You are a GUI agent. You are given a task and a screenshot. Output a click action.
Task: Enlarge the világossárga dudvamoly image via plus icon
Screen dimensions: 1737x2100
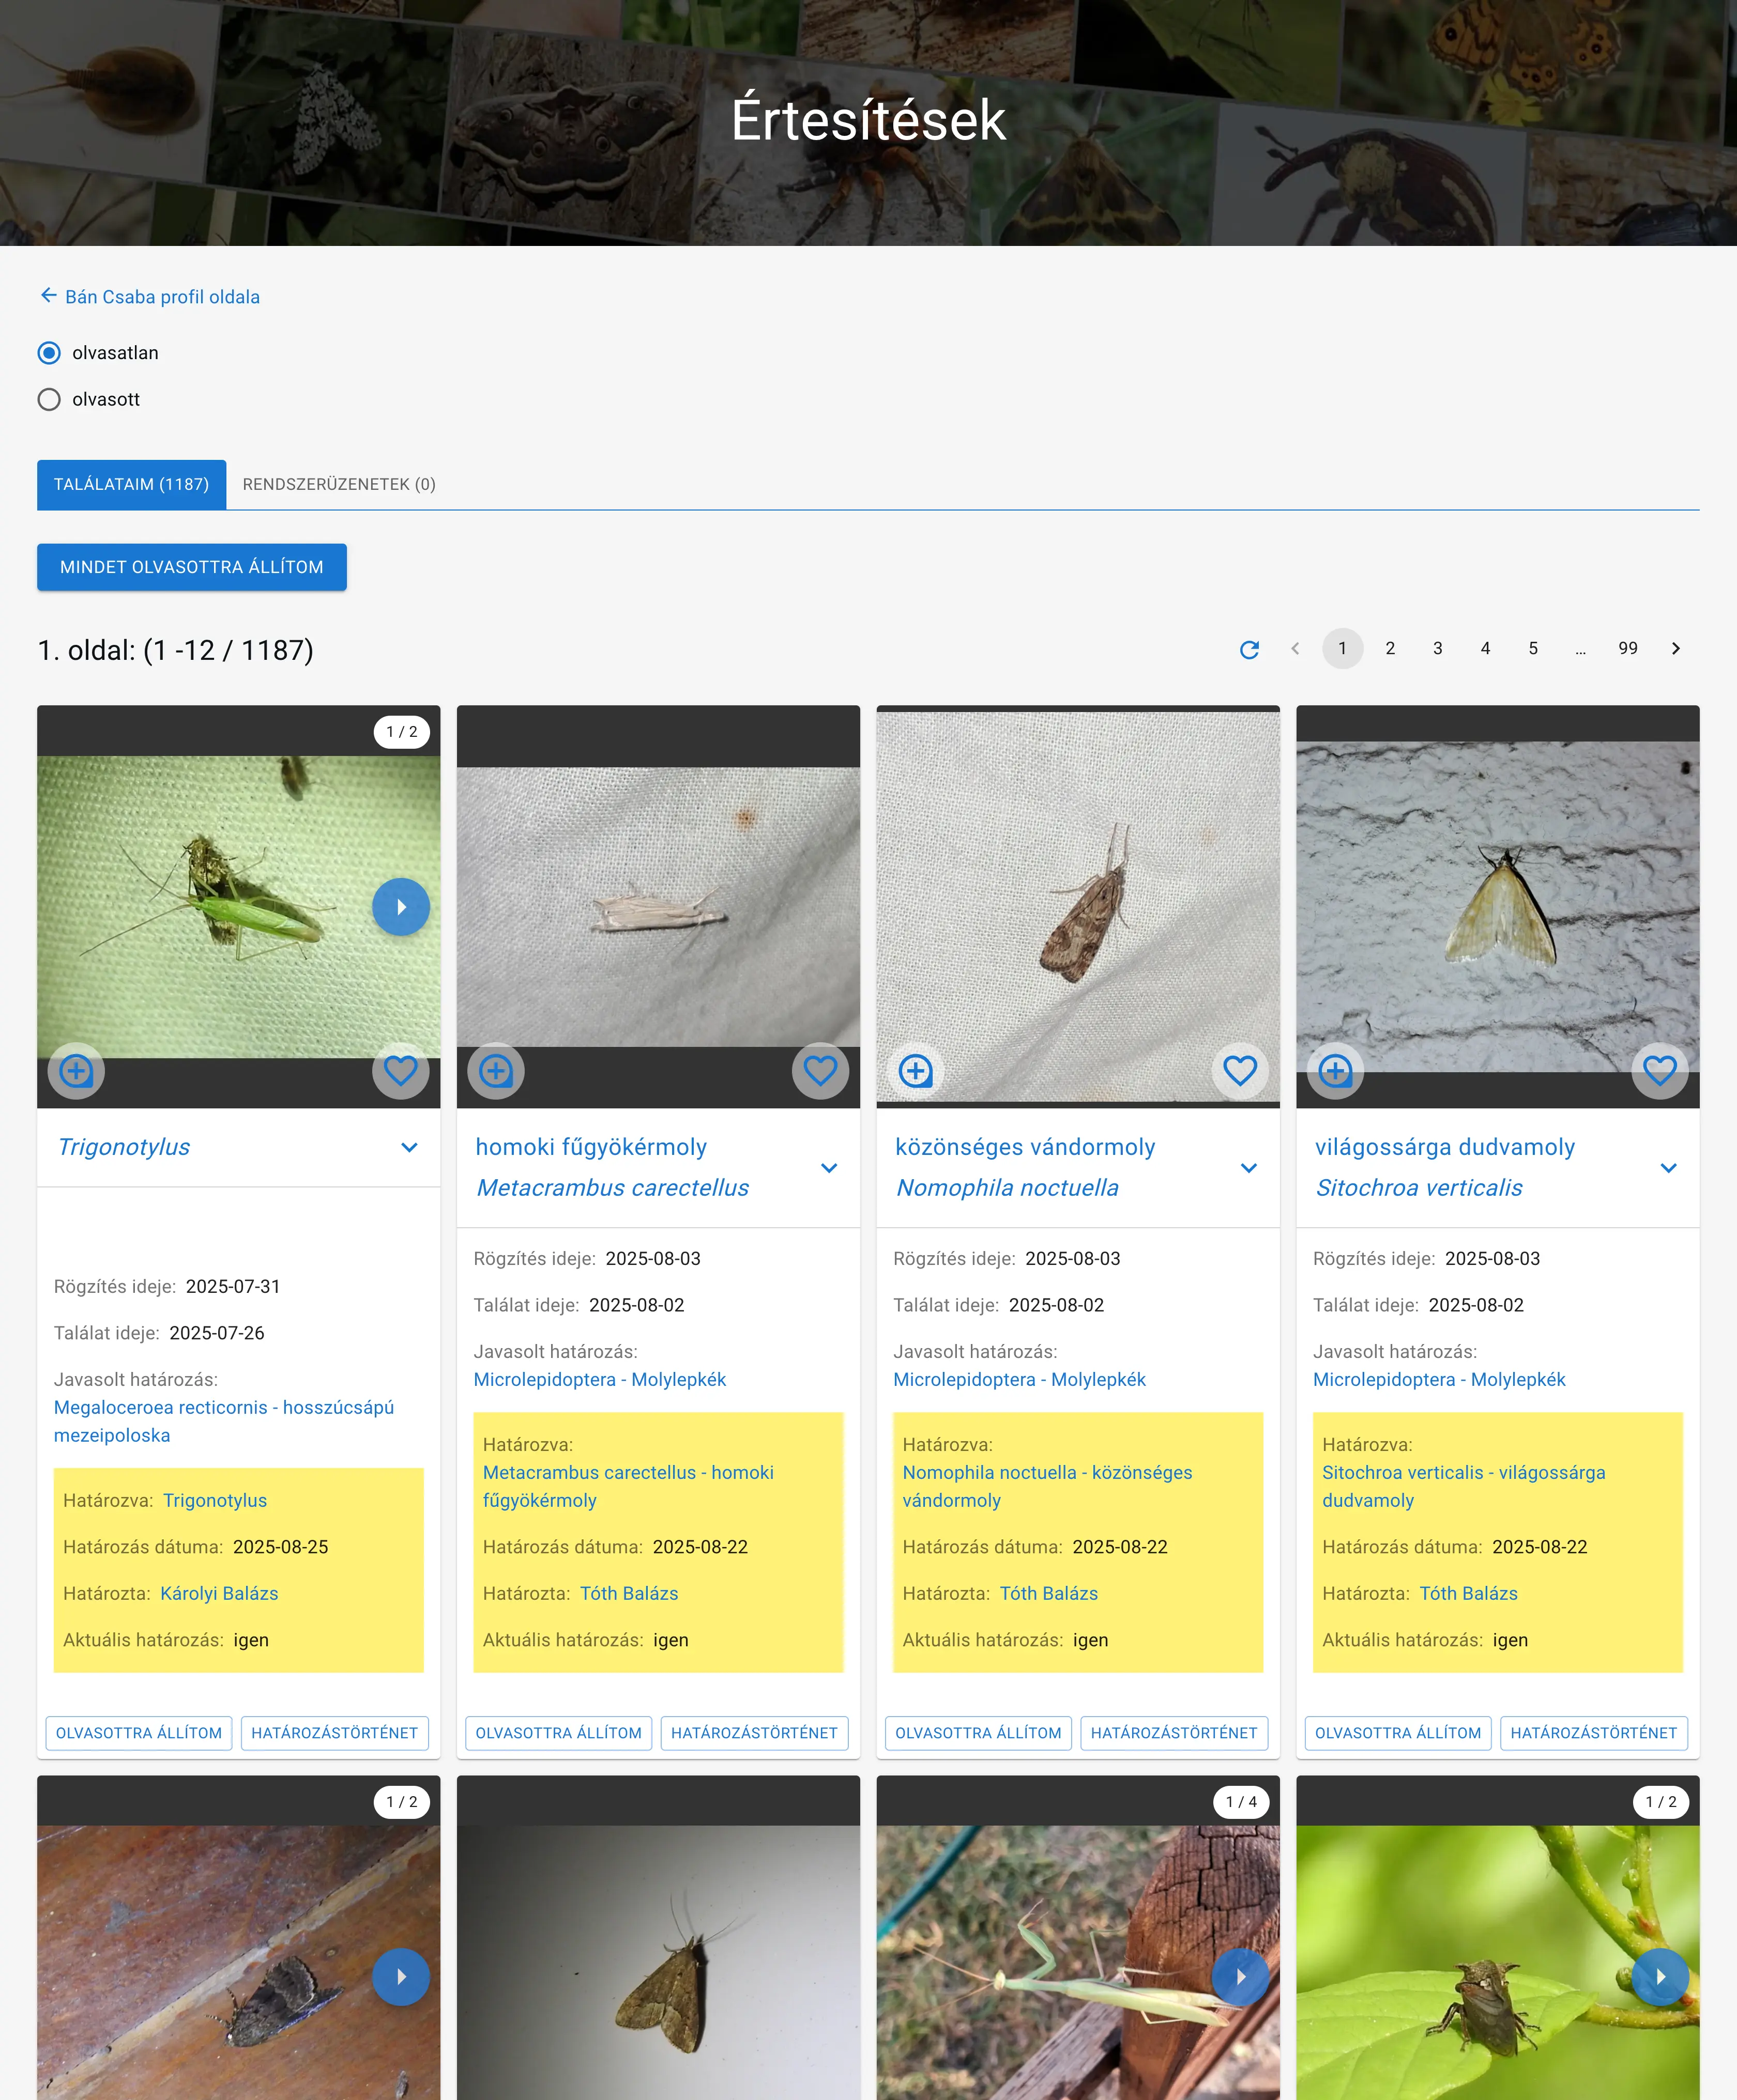click(1335, 1071)
